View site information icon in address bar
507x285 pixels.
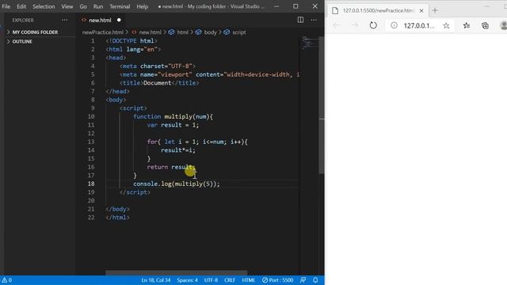tap(394, 25)
